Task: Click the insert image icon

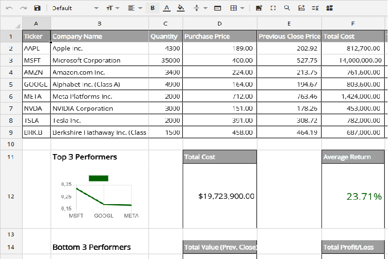Action: pos(259,8)
